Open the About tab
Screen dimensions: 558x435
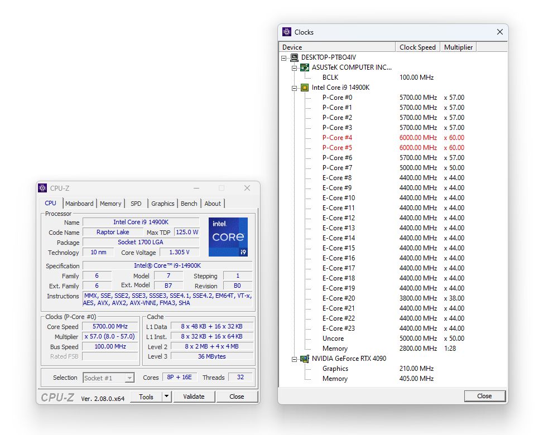213,204
